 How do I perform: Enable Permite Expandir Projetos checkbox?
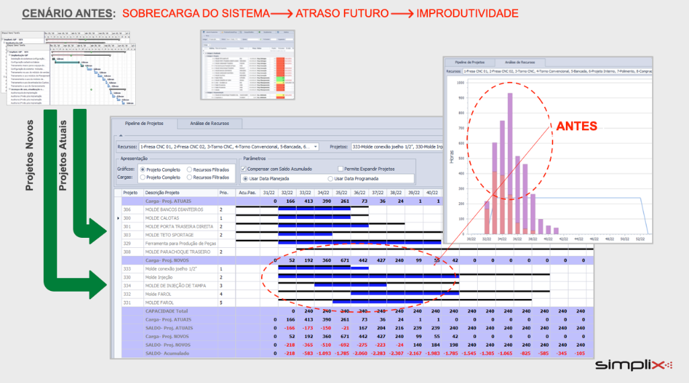pyautogui.click(x=340, y=169)
